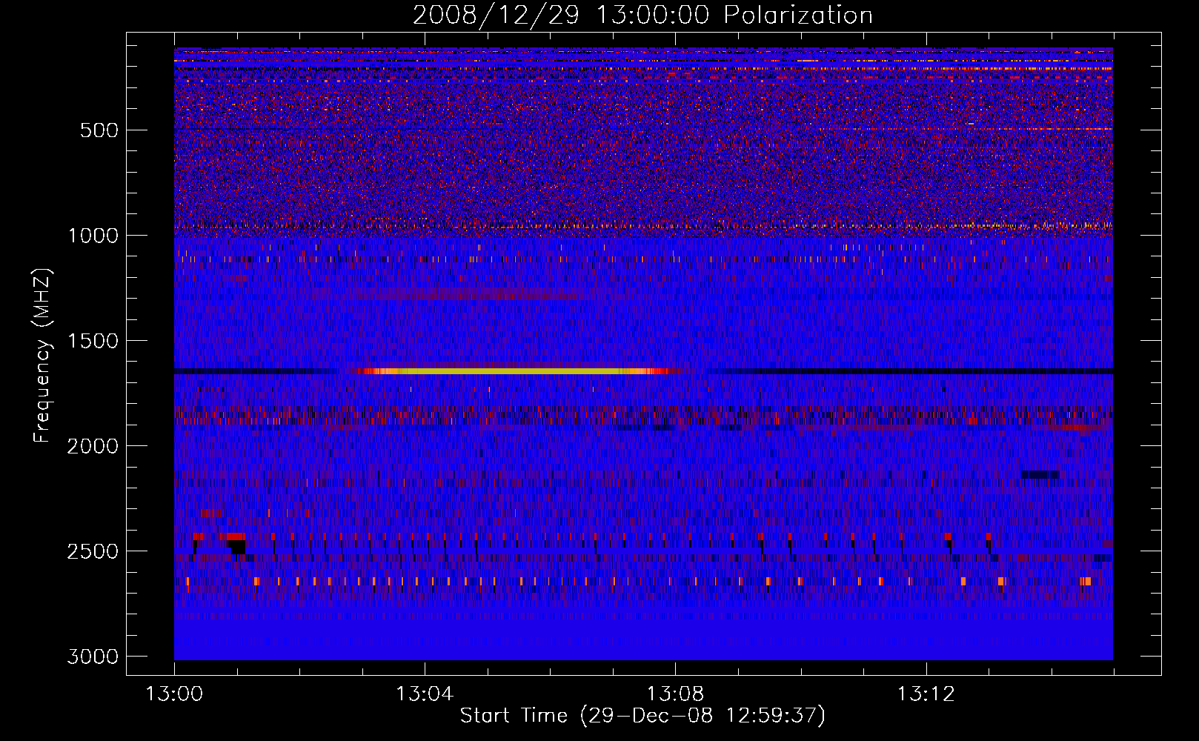Click the 'Frequency (MHZ)' axis label
The image size is (1199, 741).
(42, 356)
